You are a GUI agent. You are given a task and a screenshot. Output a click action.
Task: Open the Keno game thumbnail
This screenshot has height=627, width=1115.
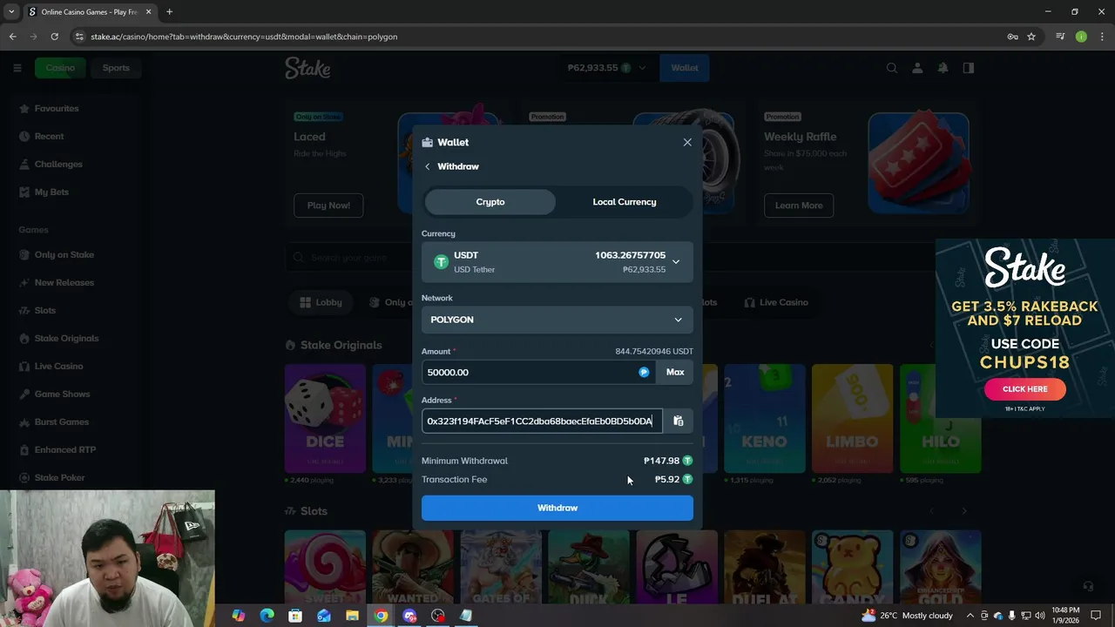tap(764, 418)
